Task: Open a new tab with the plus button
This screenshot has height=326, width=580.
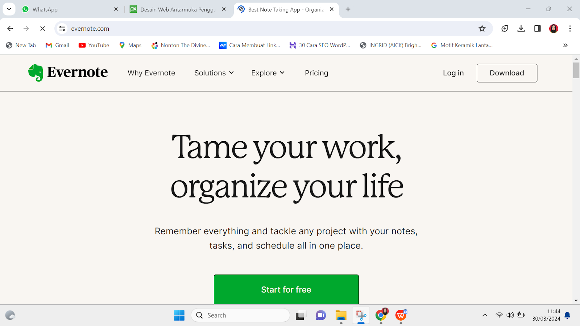Action: [x=348, y=9]
